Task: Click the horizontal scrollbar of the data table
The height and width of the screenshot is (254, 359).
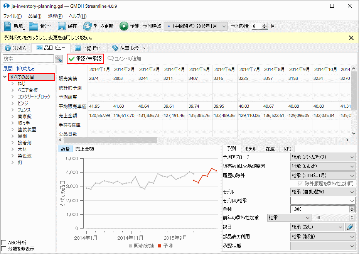Action: click(x=116, y=140)
